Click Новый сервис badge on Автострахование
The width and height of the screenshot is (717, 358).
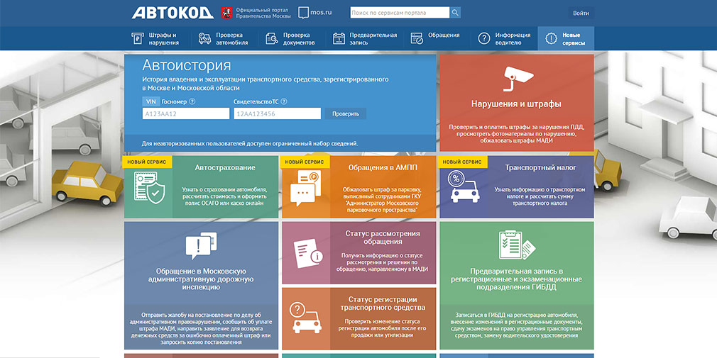(148, 162)
